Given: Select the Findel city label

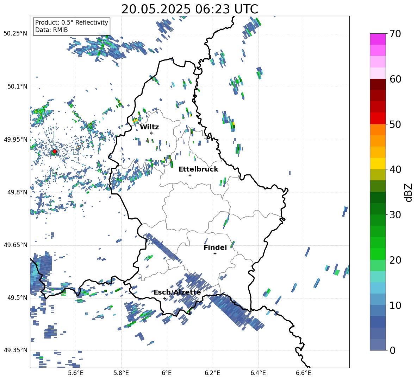Looking at the screenshot, I should tap(215, 247).
